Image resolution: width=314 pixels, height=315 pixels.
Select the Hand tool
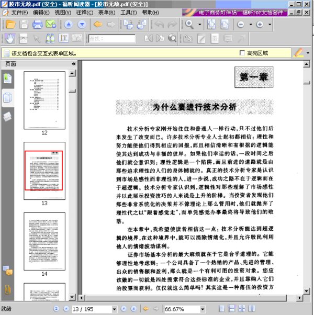pyautogui.click(x=10, y=38)
